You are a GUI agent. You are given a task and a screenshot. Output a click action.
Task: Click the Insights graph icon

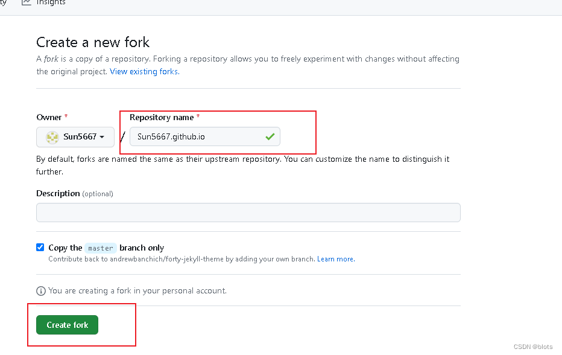pos(25,3)
